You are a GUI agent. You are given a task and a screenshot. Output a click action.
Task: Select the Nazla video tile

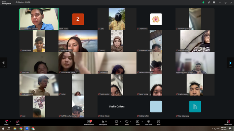tap(117, 41)
